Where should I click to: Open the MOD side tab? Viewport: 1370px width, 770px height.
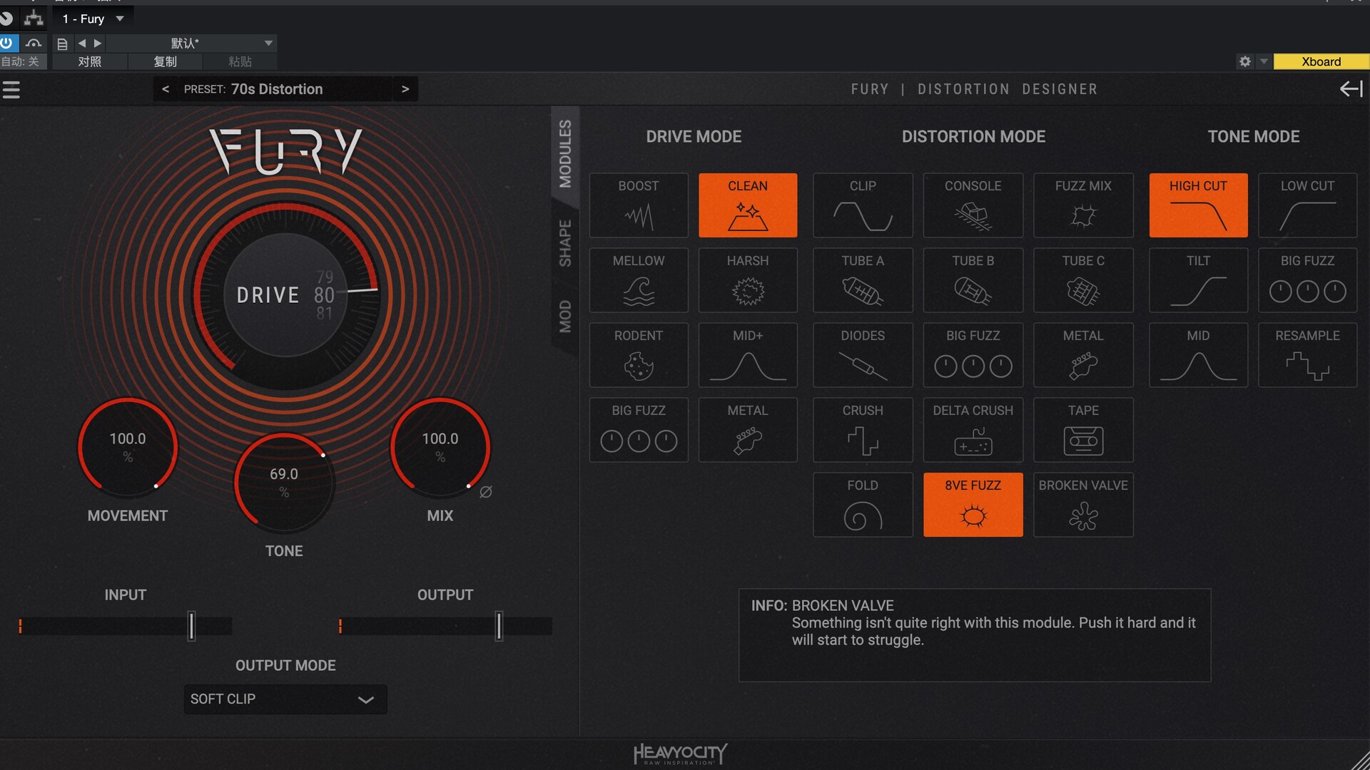click(565, 317)
